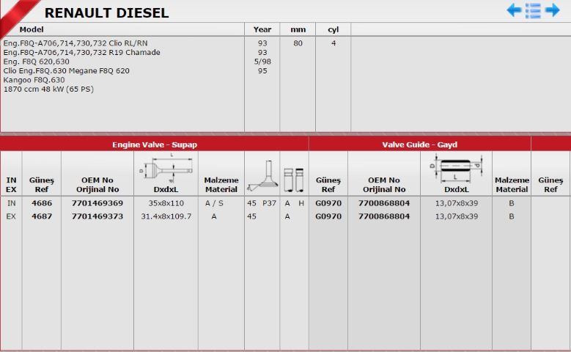The image size is (571, 352).
Task: Open Güneş Ref 4686
Action: click(x=42, y=203)
